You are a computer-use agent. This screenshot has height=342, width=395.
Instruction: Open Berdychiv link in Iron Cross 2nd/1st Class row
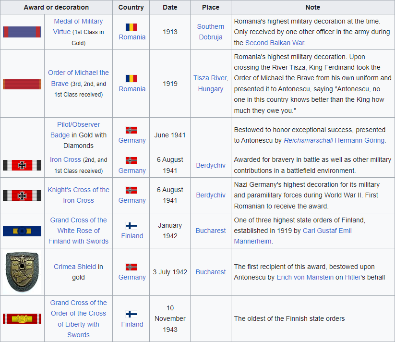click(x=211, y=165)
